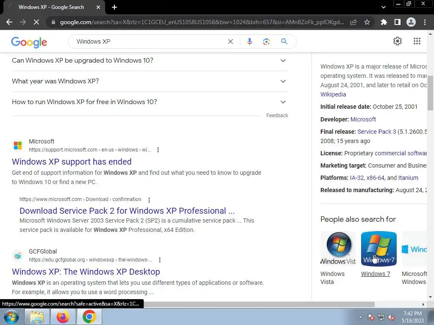The width and height of the screenshot is (434, 325).
Task: Click the vertical page scrollbar thumb
Action: pos(431,93)
